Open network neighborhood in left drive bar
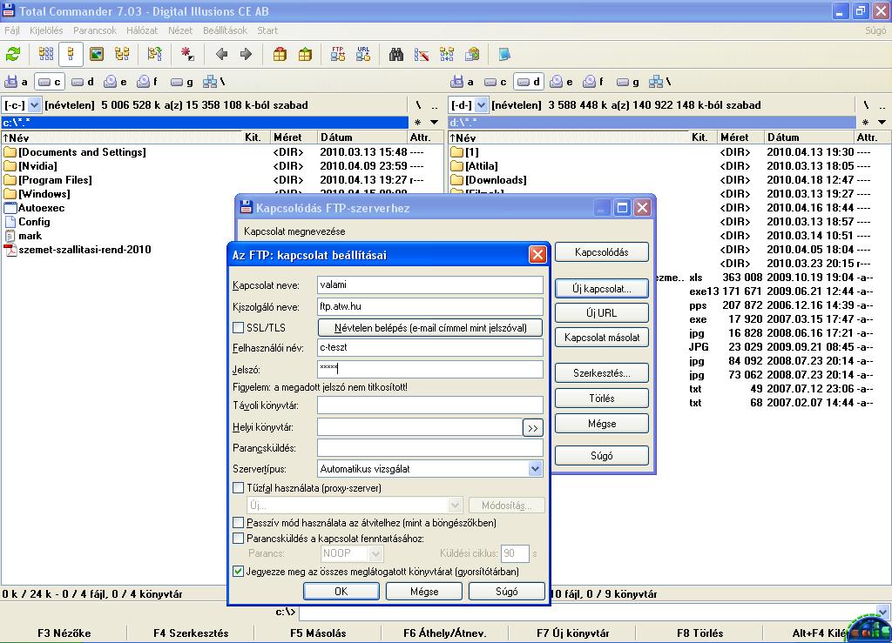The image size is (892, 643). pyautogui.click(x=214, y=82)
